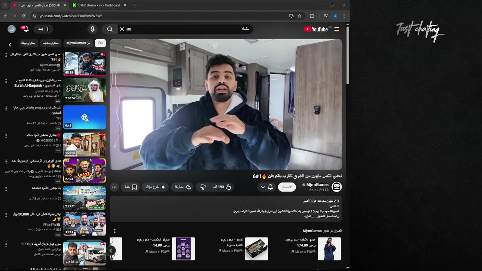Open the account avatar menu
The height and width of the screenshot is (271, 482).
pyautogui.click(x=12, y=29)
